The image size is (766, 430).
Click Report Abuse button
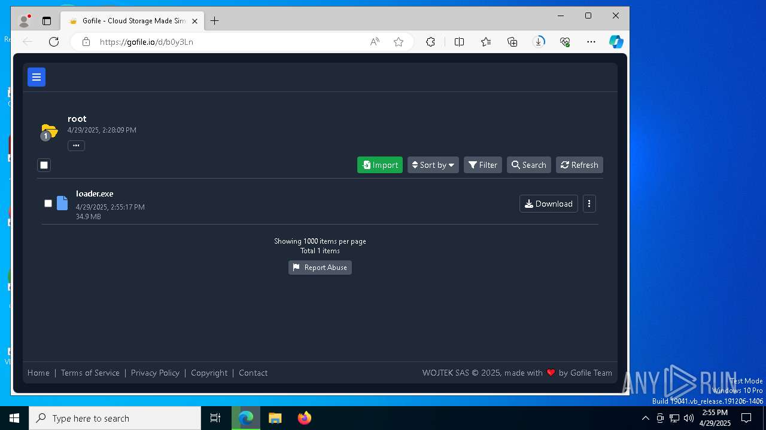click(x=320, y=268)
